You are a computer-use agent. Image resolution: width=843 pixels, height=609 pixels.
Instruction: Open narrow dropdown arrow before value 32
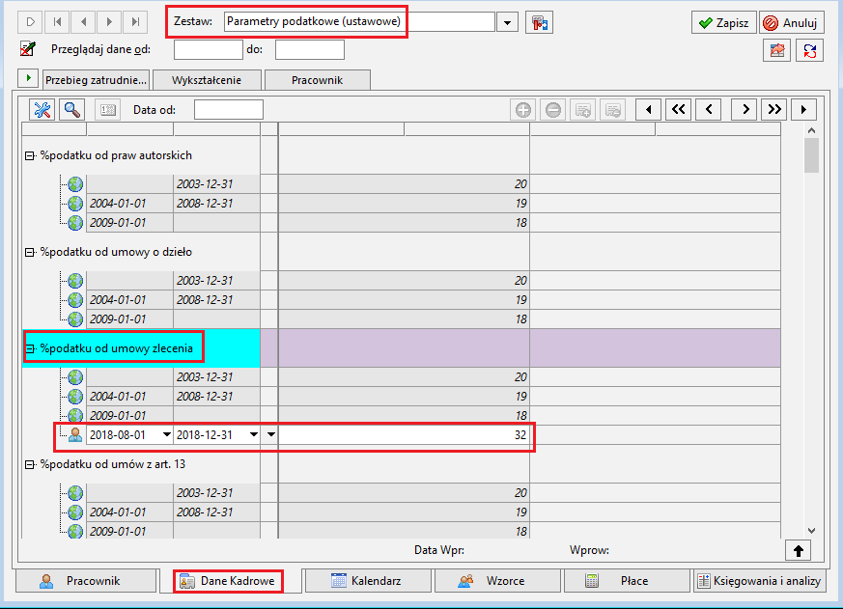tap(271, 434)
